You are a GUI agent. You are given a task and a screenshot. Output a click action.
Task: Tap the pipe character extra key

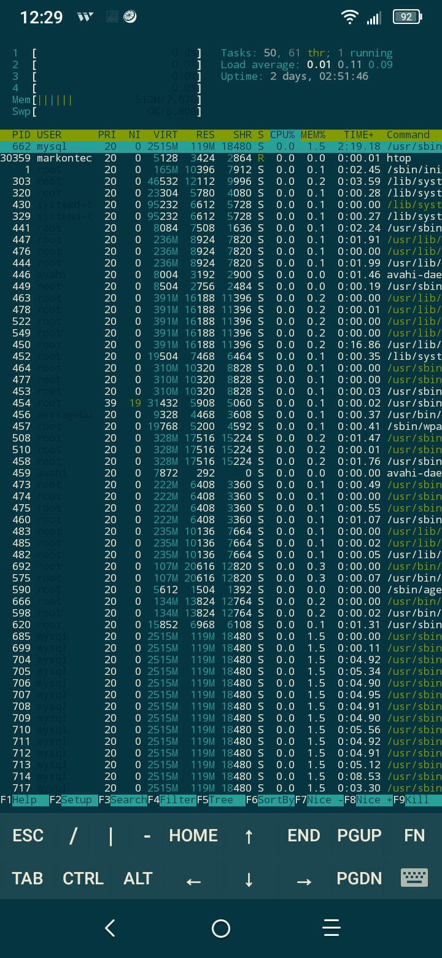(110, 835)
